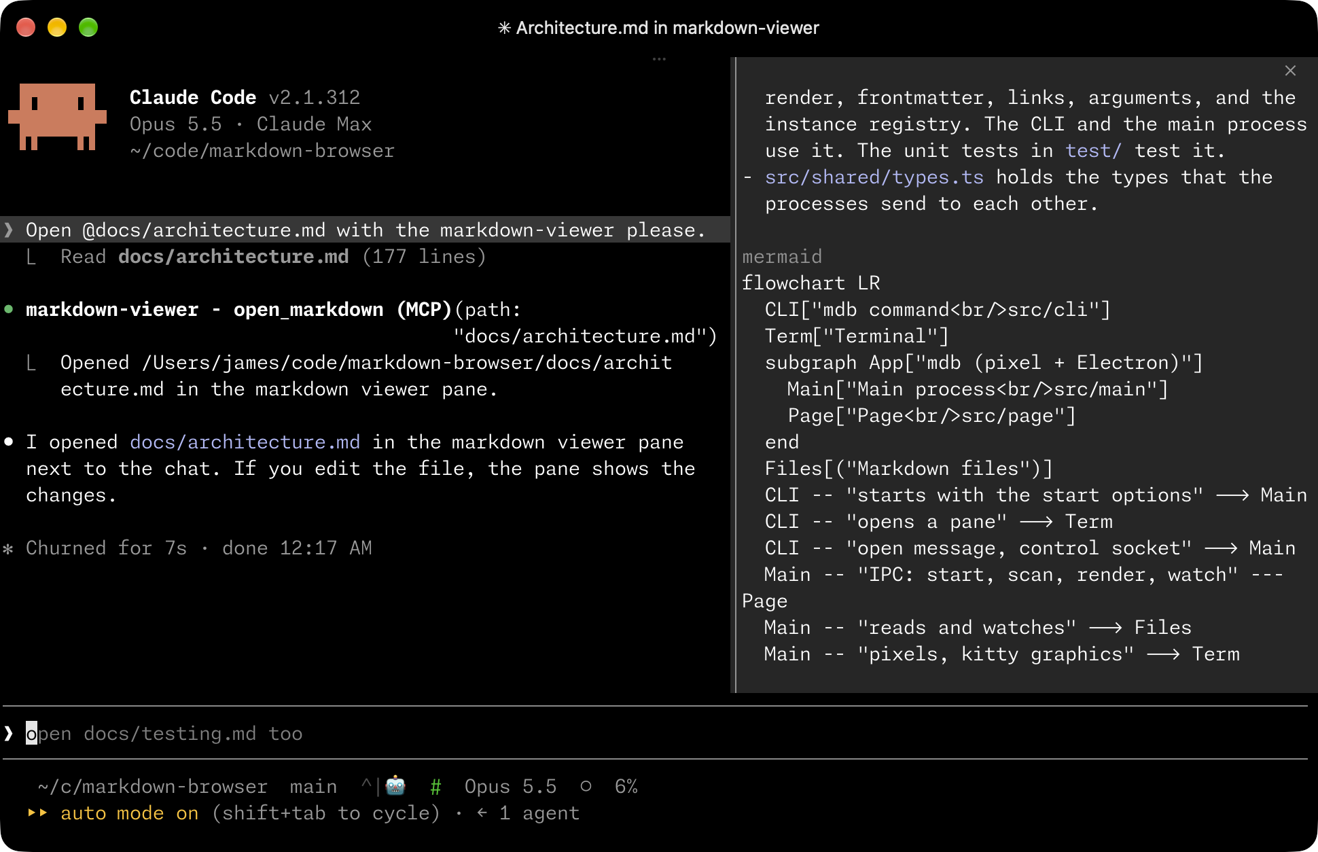Viewport: 1318px width, 852px height.
Task: Click 'Opus 5.5 · Claude Max' header line
Action: click(251, 124)
